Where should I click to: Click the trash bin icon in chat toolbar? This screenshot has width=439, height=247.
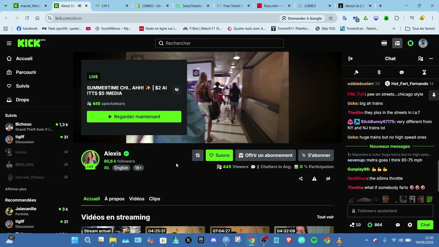[x=379, y=72]
